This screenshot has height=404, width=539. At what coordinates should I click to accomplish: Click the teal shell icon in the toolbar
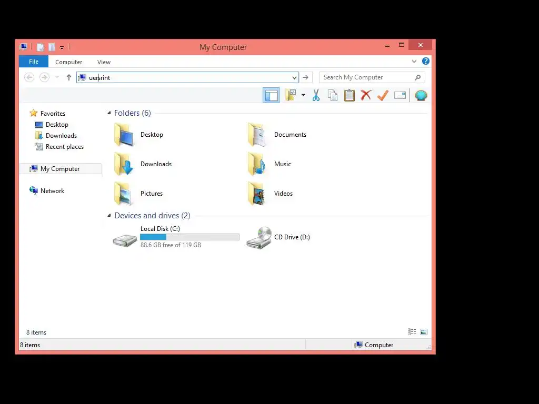(x=421, y=95)
